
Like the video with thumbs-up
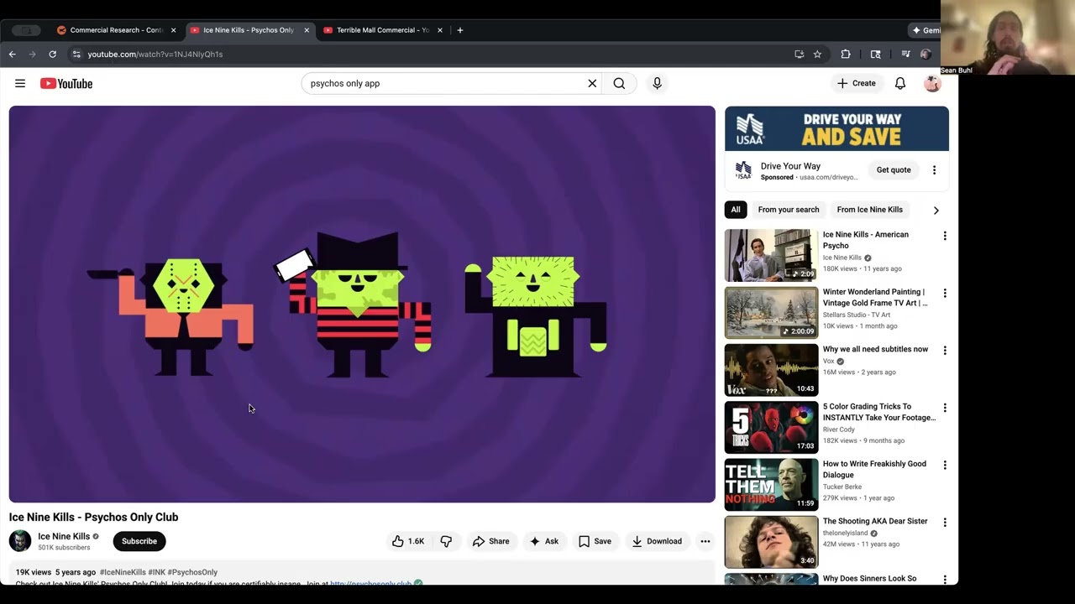(408, 541)
